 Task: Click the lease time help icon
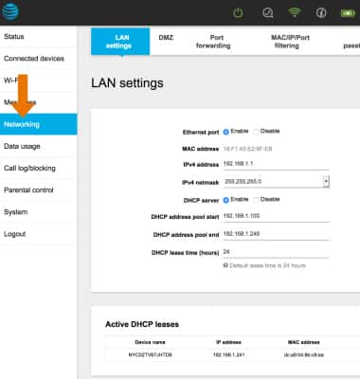click(225, 265)
